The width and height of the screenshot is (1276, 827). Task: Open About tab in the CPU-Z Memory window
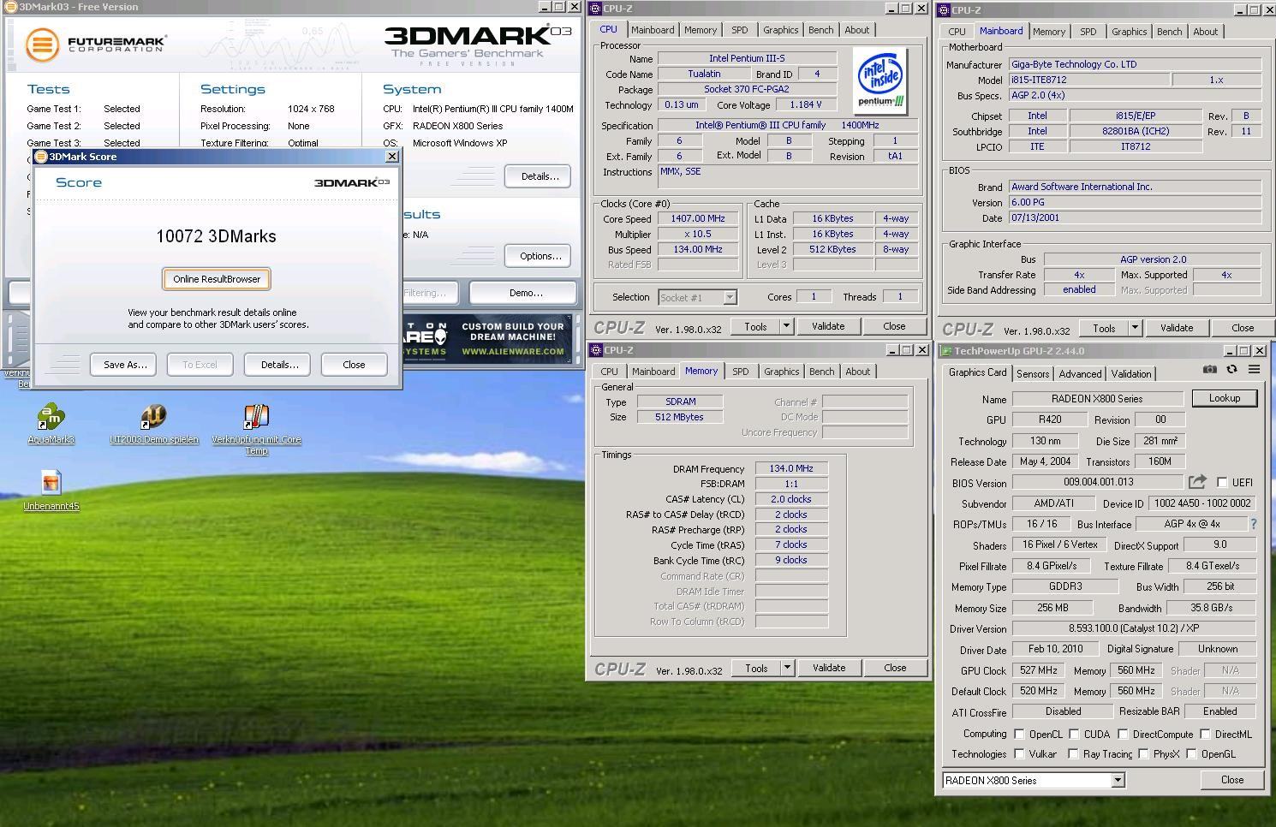tap(857, 372)
